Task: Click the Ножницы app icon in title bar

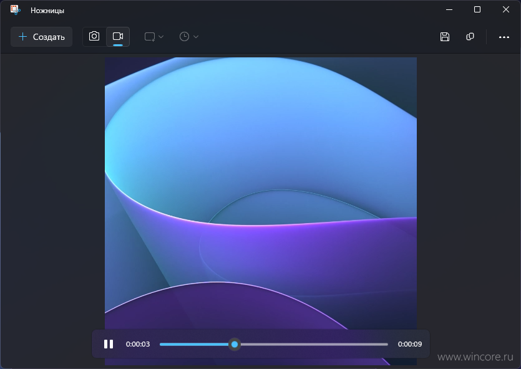Action: [15, 10]
